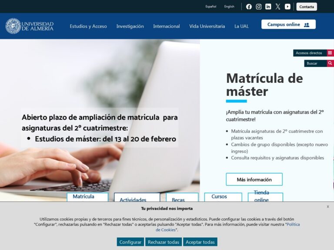The height and width of the screenshot is (250, 334).
Task: Expand the Internacional menu
Action: pos(167,26)
